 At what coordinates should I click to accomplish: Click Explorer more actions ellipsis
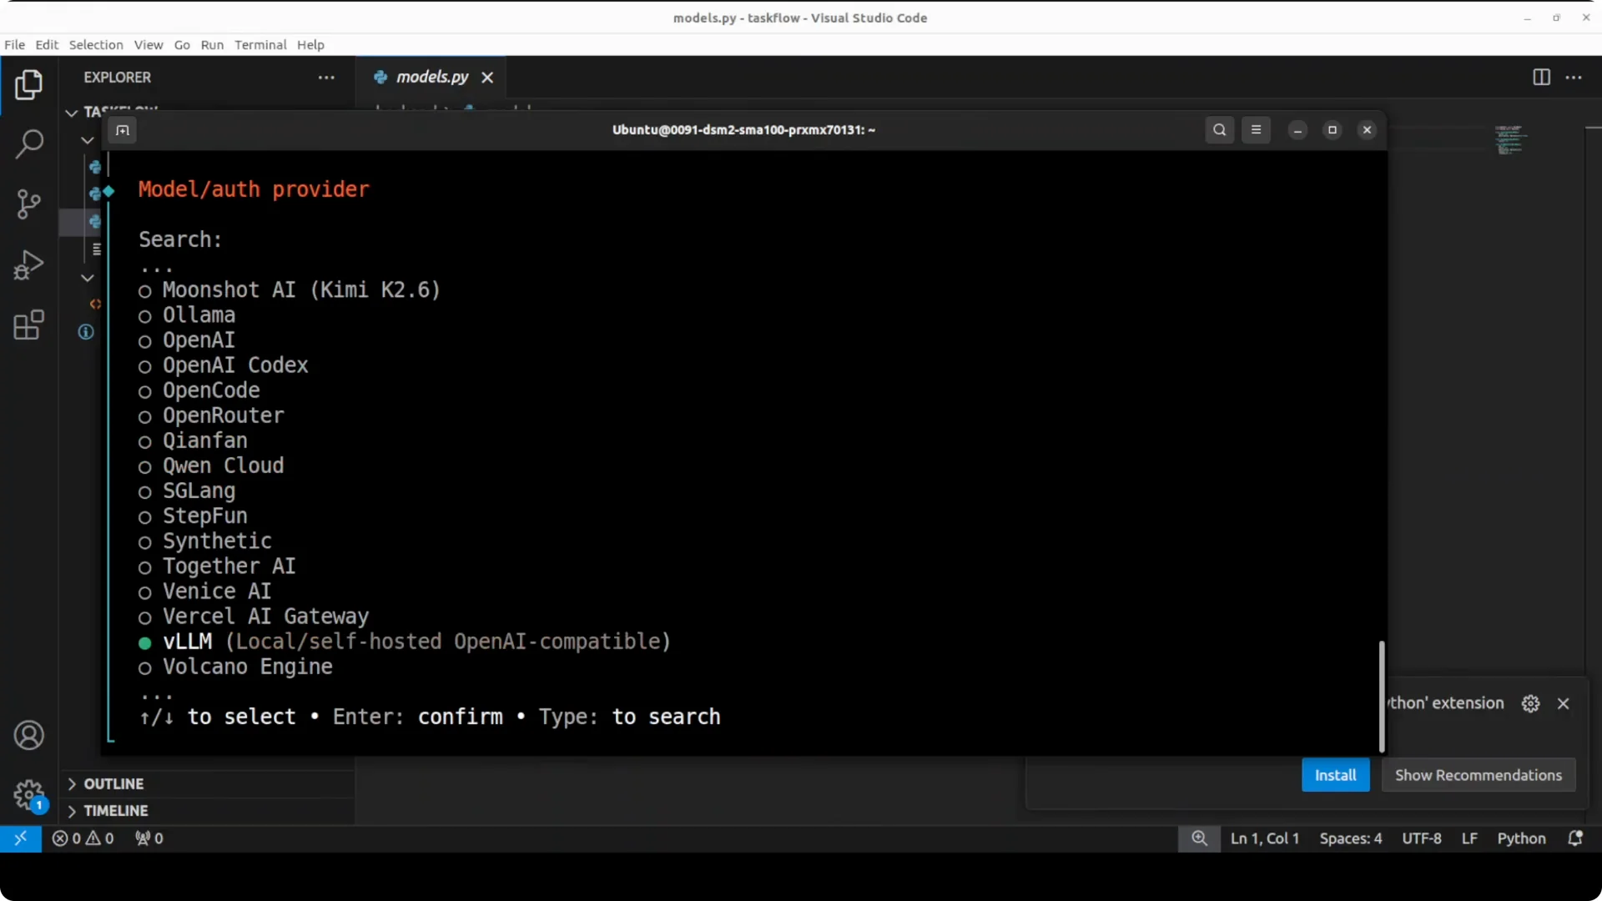326,78
